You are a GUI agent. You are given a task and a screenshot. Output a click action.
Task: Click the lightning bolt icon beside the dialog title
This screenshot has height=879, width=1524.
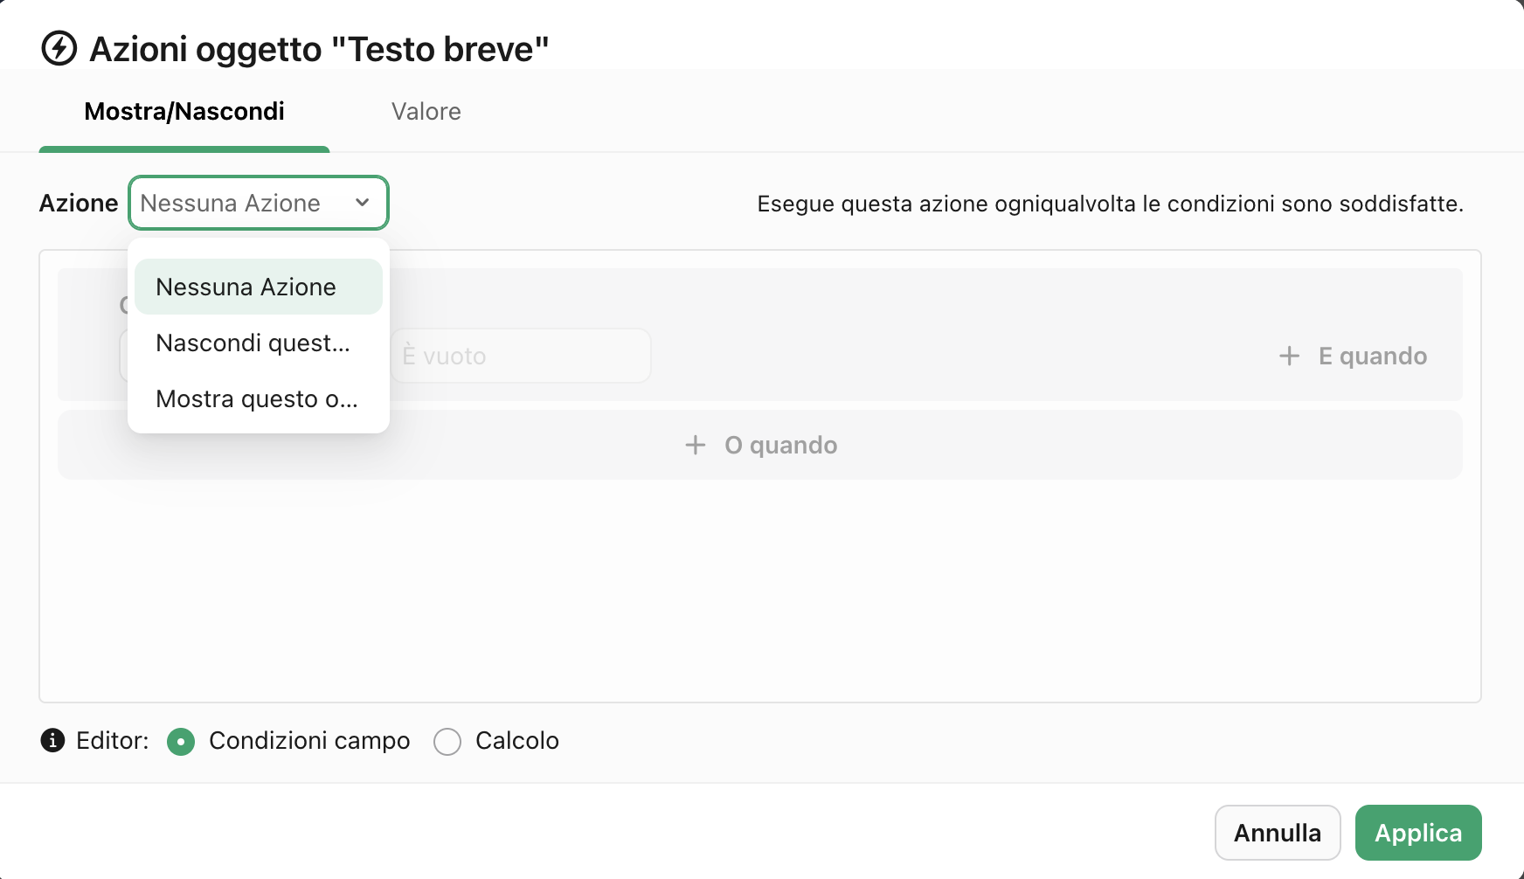click(58, 50)
